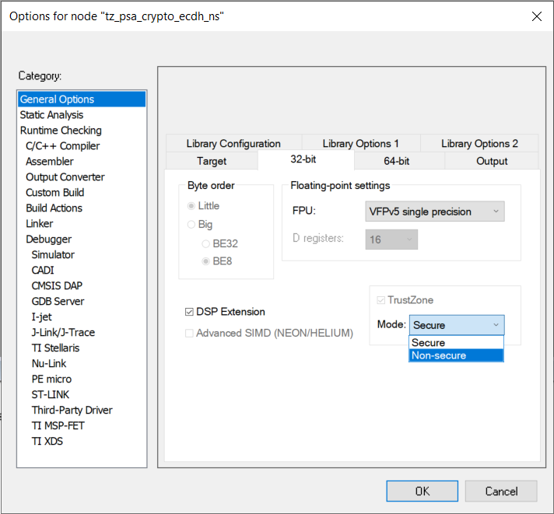The image size is (554, 514).
Task: Open the Output tab
Action: click(x=492, y=161)
